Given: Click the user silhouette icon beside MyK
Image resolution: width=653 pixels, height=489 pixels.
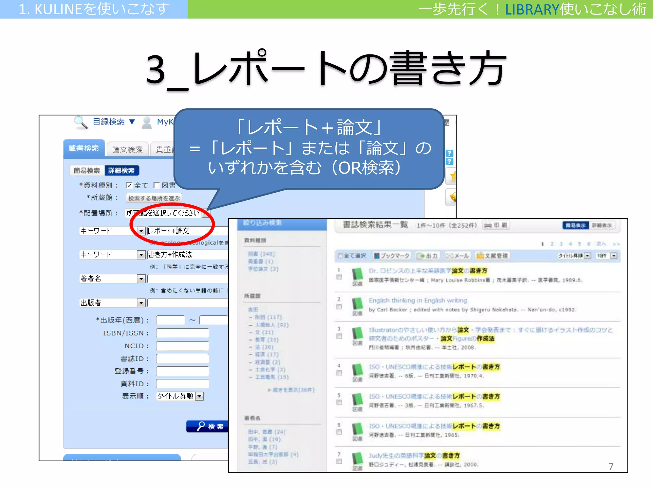Looking at the screenshot, I should coord(147,123).
